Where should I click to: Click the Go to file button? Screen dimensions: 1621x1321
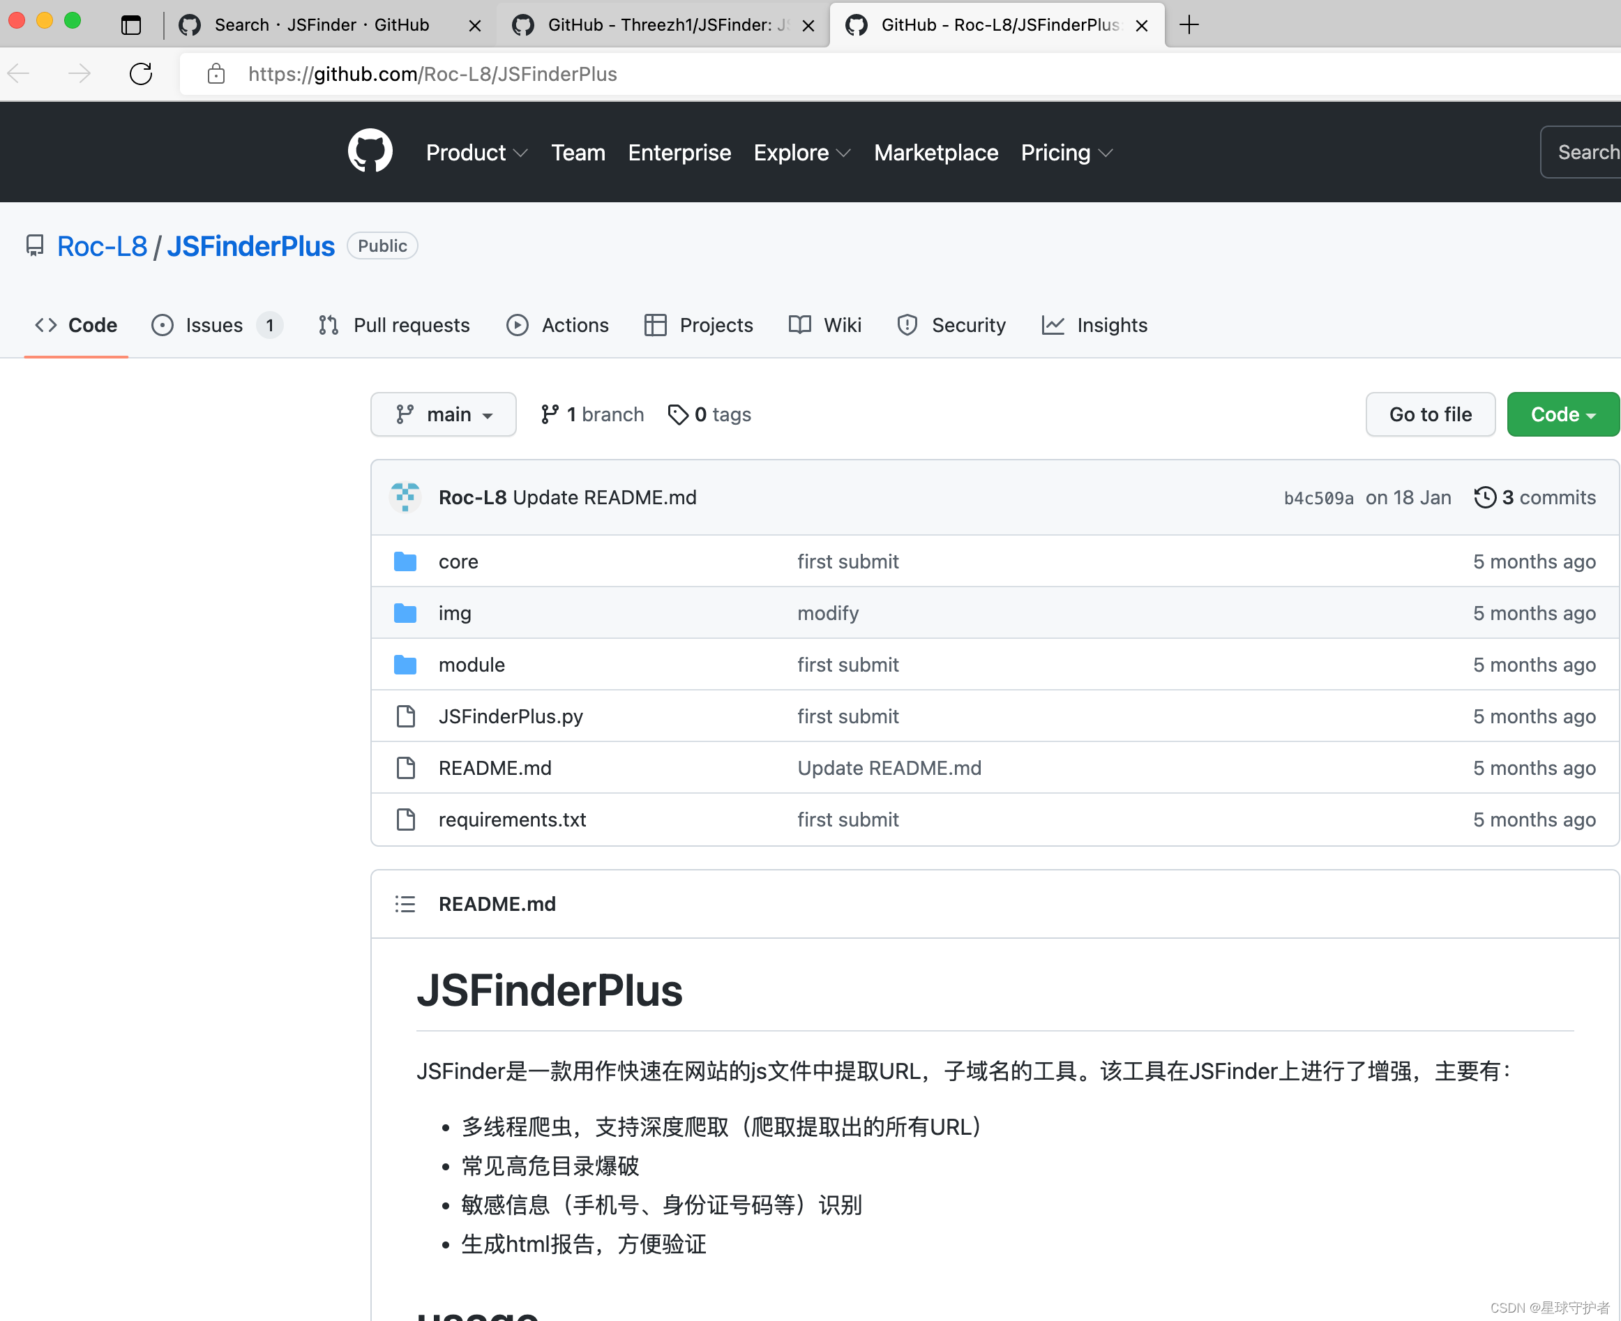coord(1431,415)
